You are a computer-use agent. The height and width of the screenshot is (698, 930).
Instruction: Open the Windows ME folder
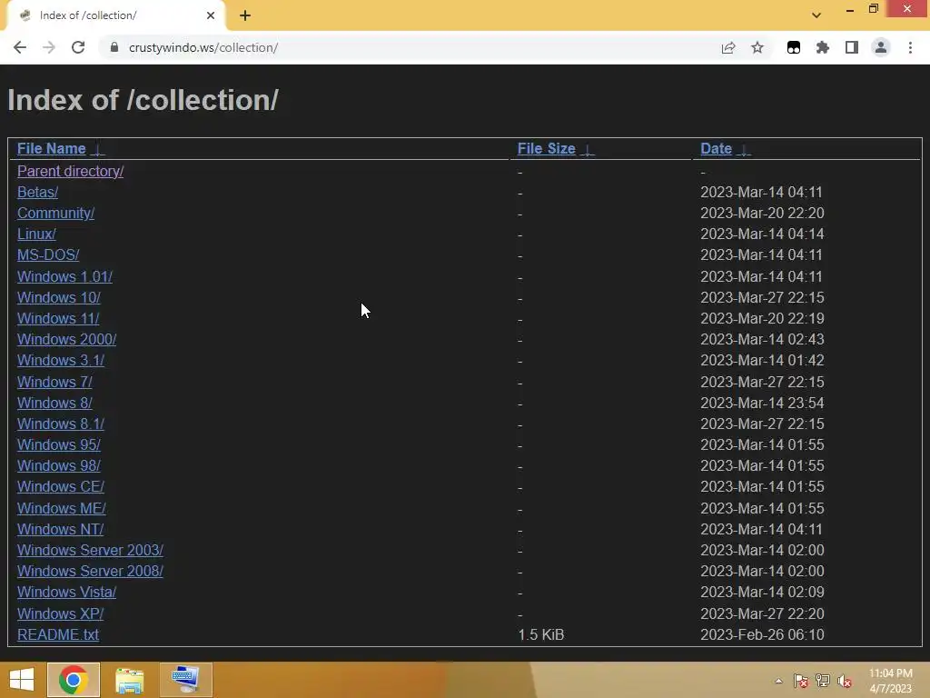pyautogui.click(x=61, y=508)
